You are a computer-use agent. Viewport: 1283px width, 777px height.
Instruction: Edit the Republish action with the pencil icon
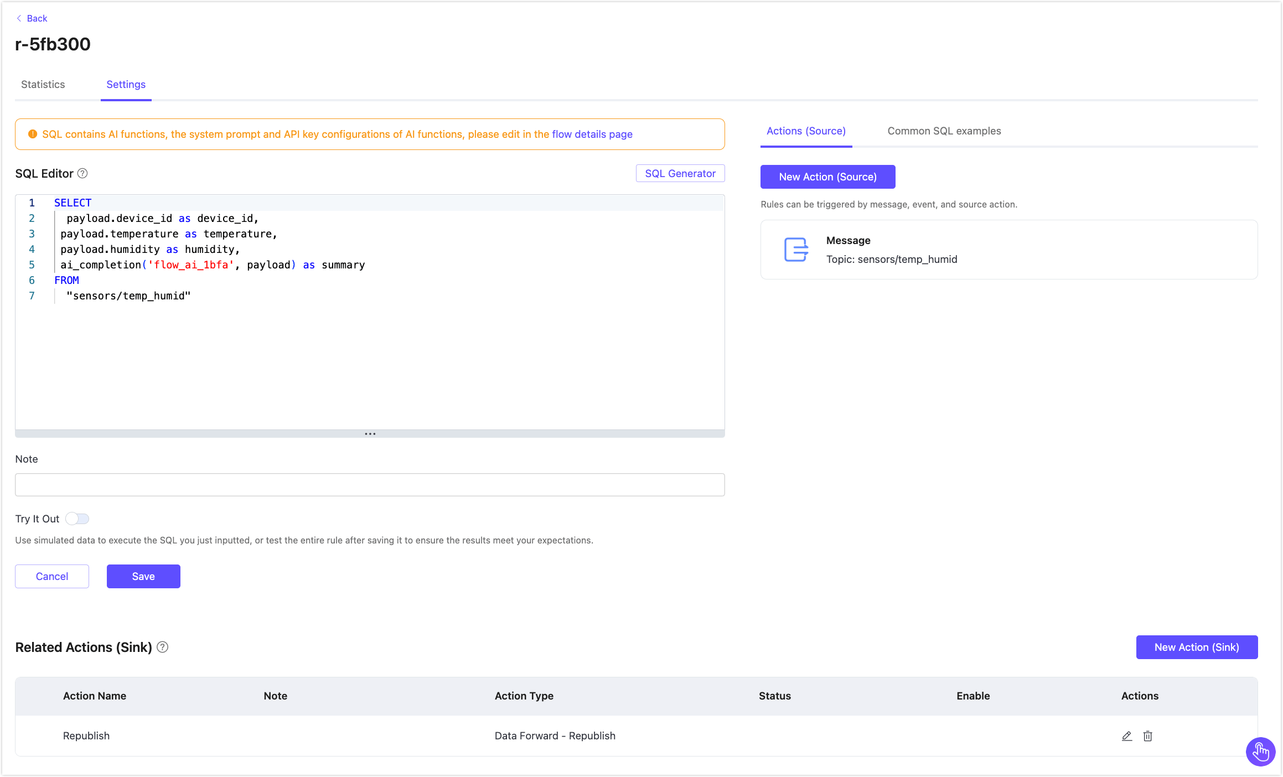(1127, 736)
